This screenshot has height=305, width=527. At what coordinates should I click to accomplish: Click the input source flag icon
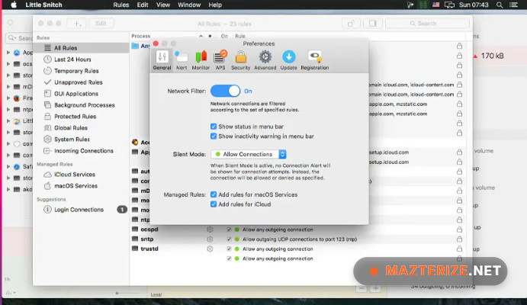pos(436,5)
